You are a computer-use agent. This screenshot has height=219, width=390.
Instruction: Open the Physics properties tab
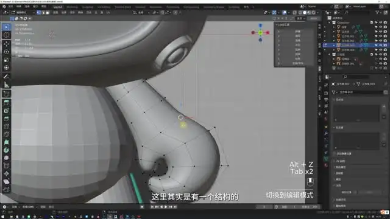click(326, 146)
